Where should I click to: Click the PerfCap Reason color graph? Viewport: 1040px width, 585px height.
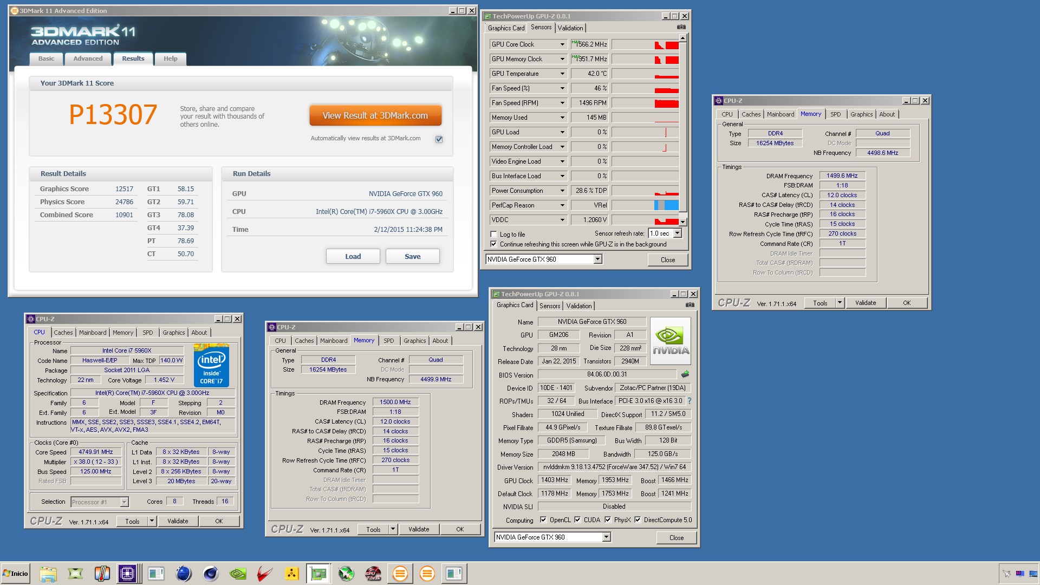point(645,205)
